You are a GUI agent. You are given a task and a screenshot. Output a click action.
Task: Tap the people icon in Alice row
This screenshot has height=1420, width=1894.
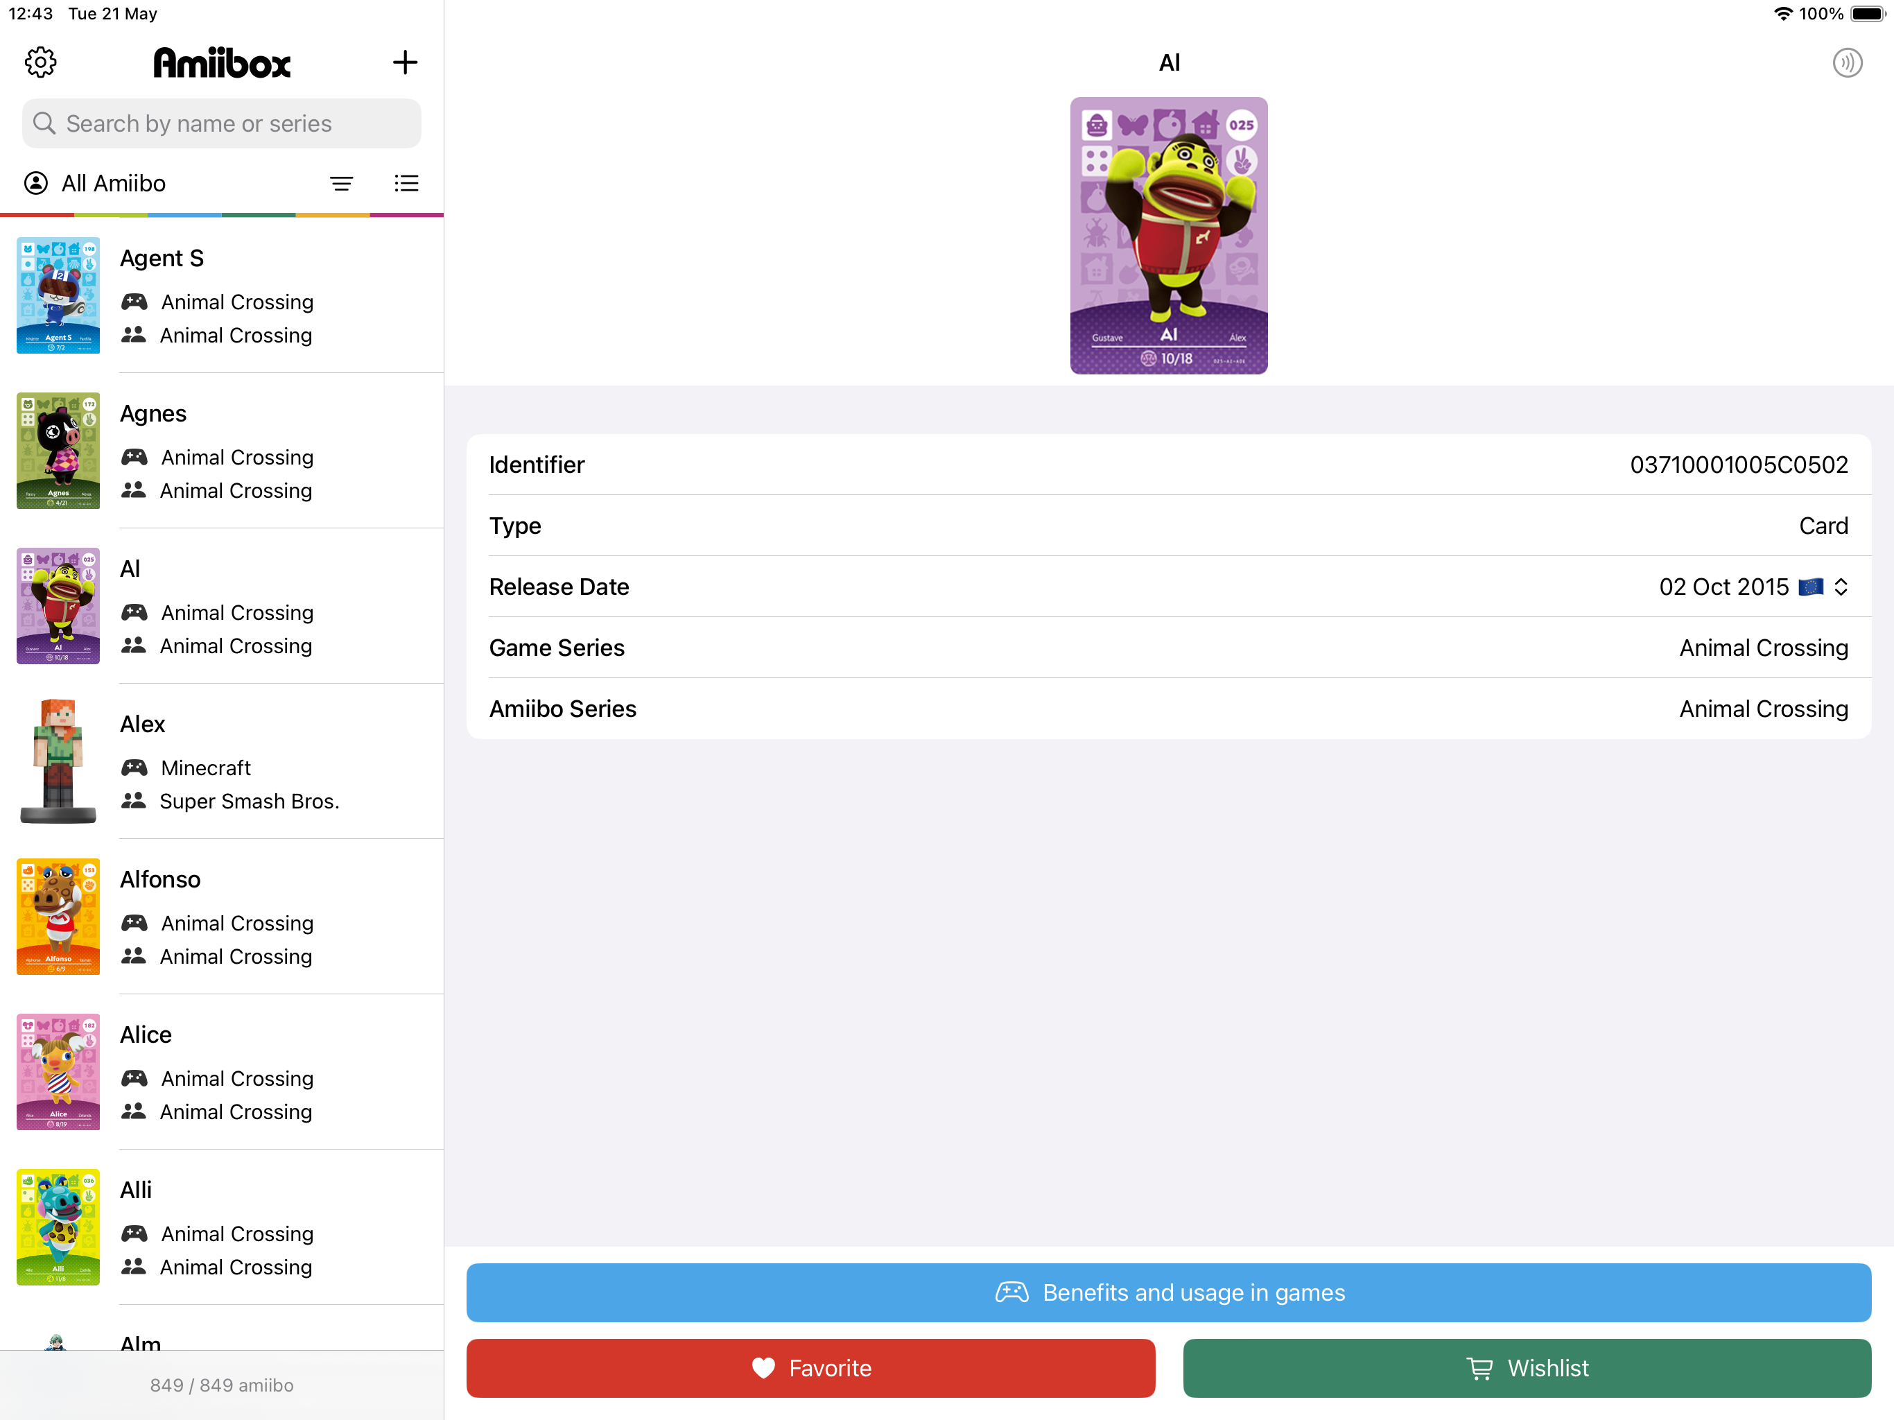[x=134, y=1111]
